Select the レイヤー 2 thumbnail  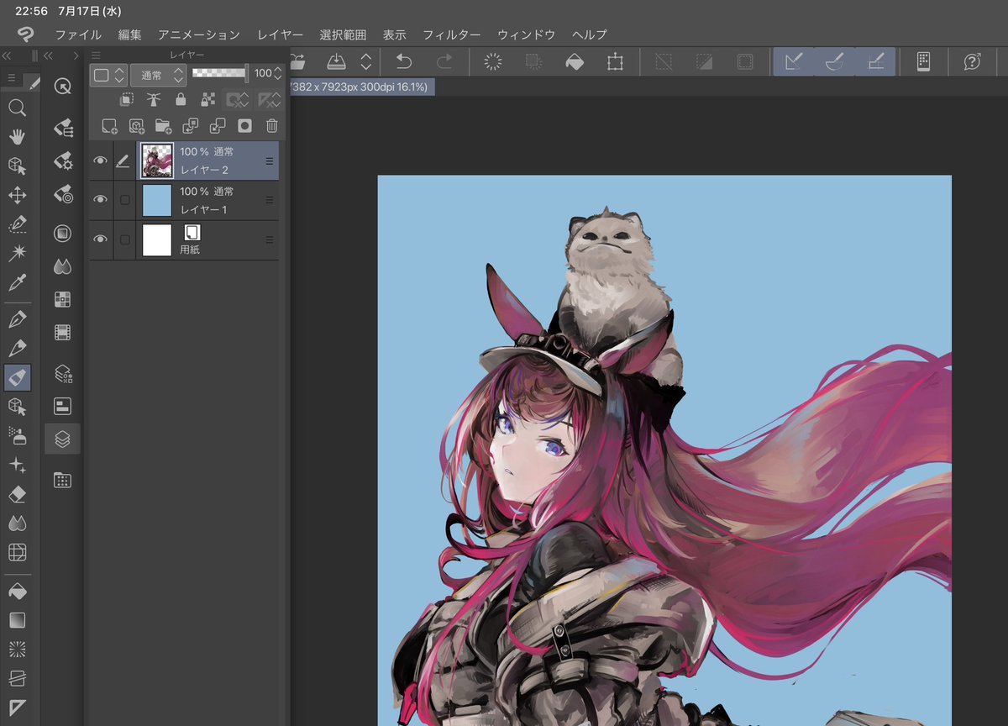pyautogui.click(x=157, y=160)
